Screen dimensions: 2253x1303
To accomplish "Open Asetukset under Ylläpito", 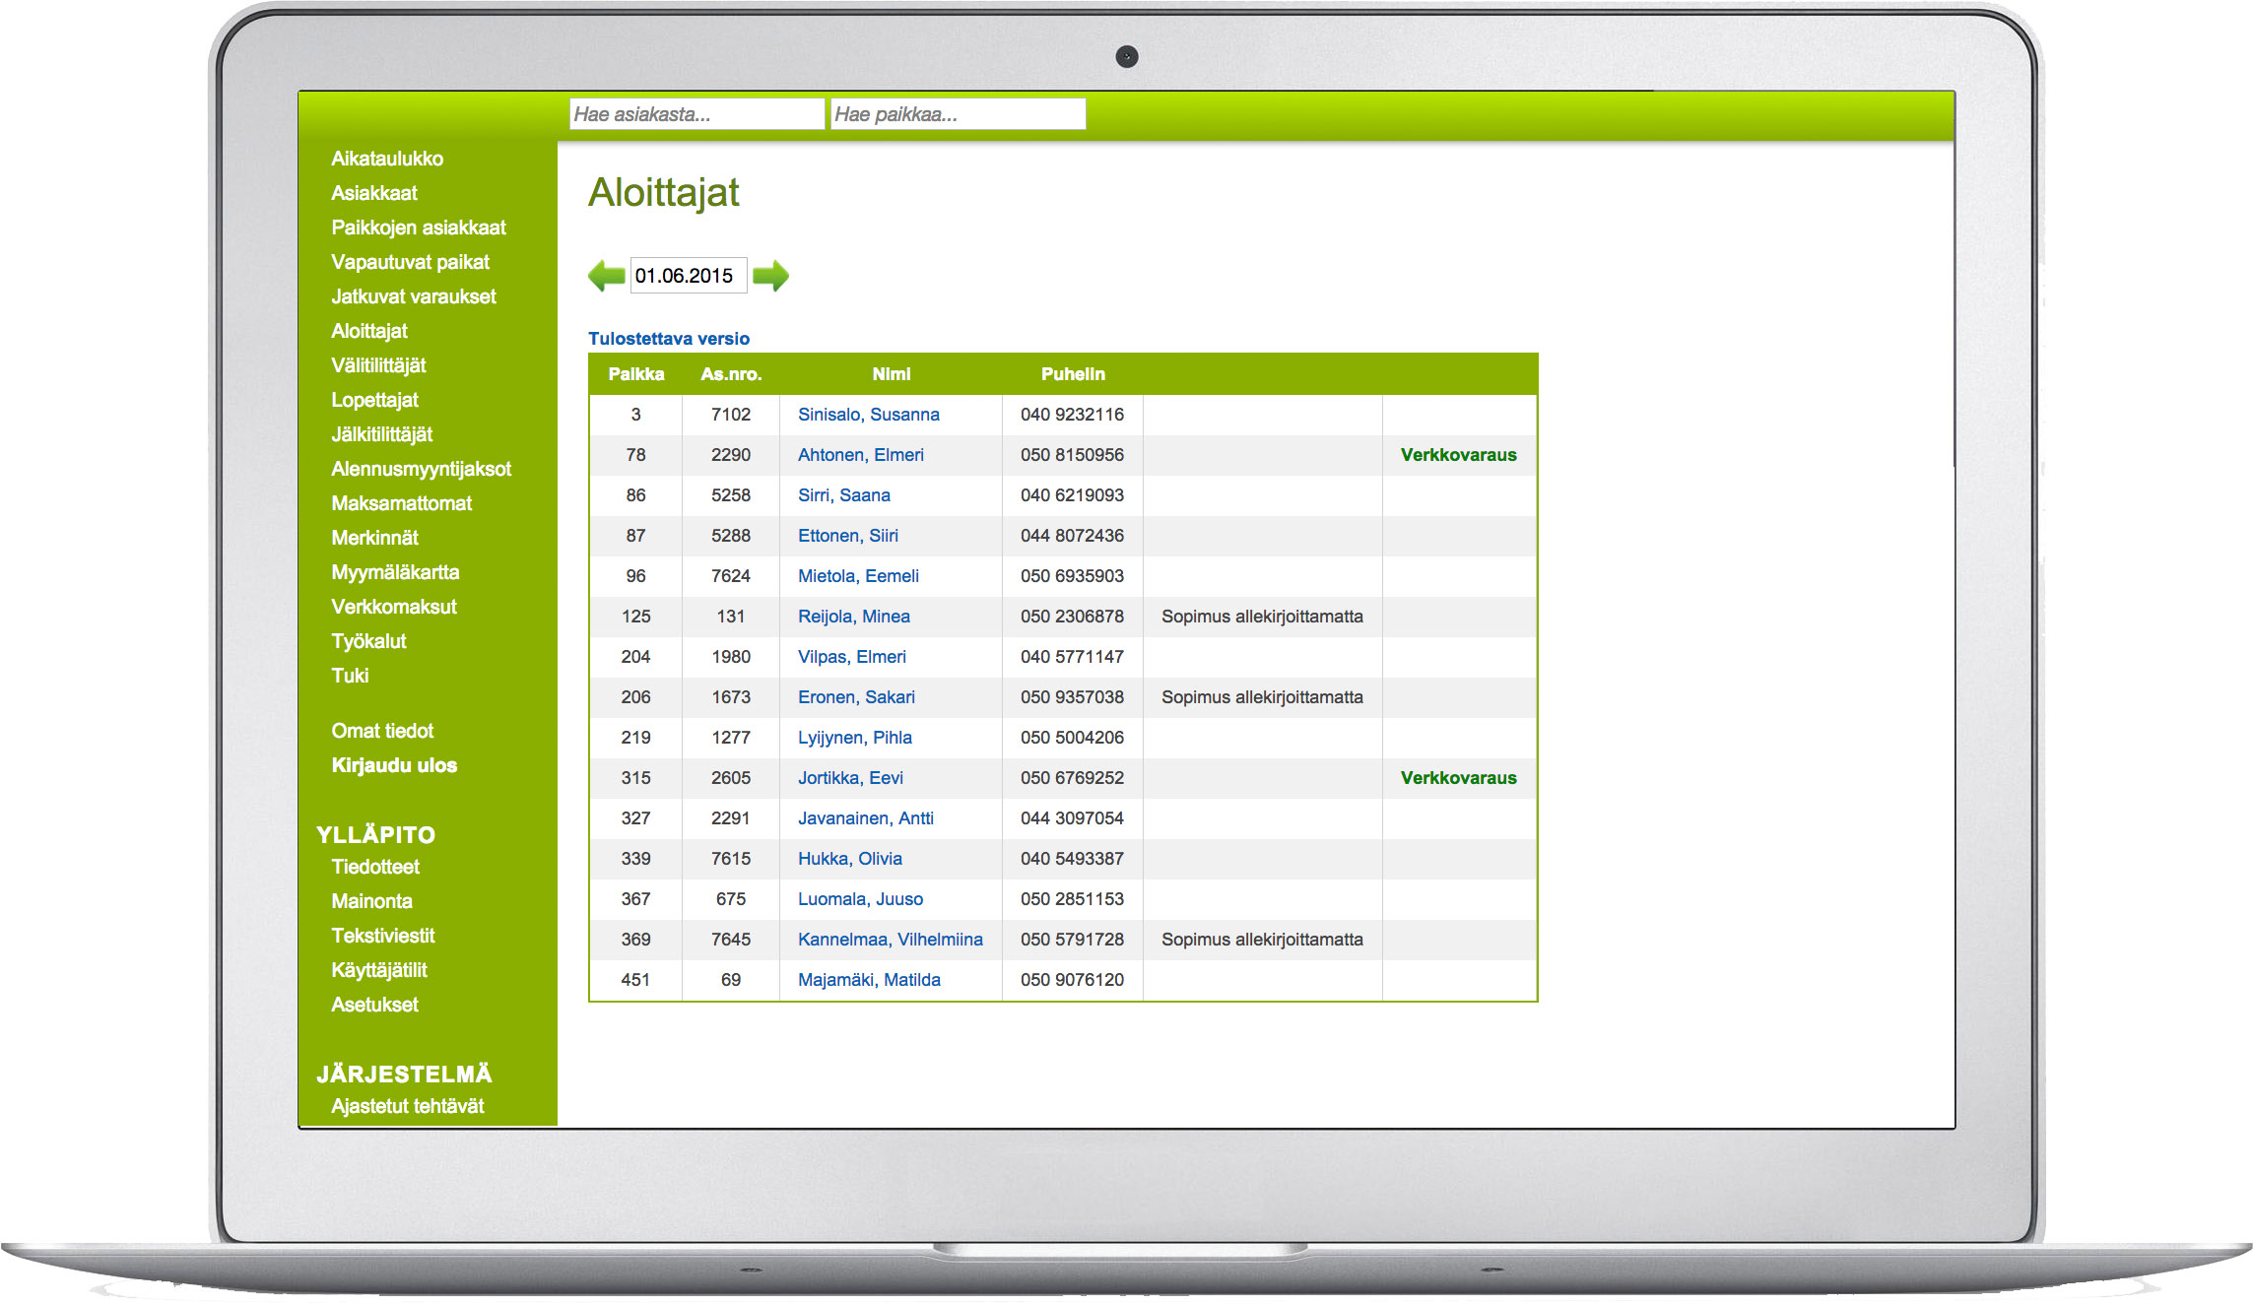I will tap(374, 1005).
